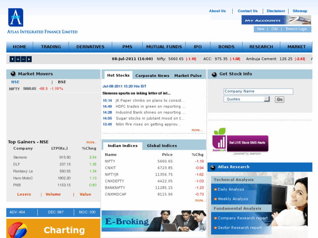
Task: Click the ticker previous arrow button
Action: pos(12,59)
